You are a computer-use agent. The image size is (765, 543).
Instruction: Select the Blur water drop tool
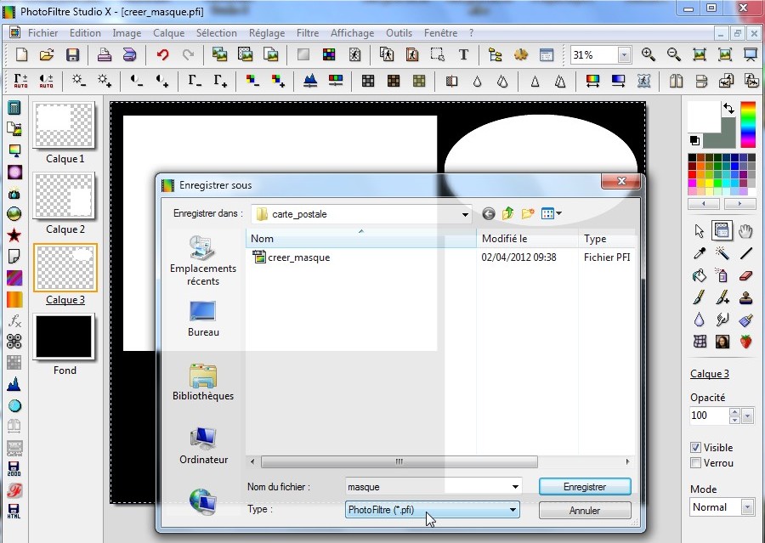700,320
